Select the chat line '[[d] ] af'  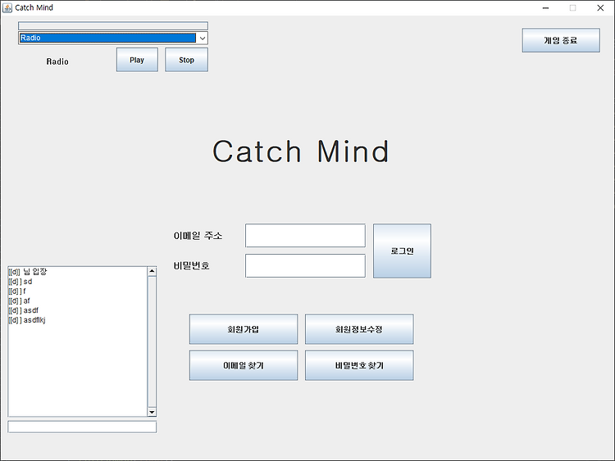pyautogui.click(x=19, y=301)
